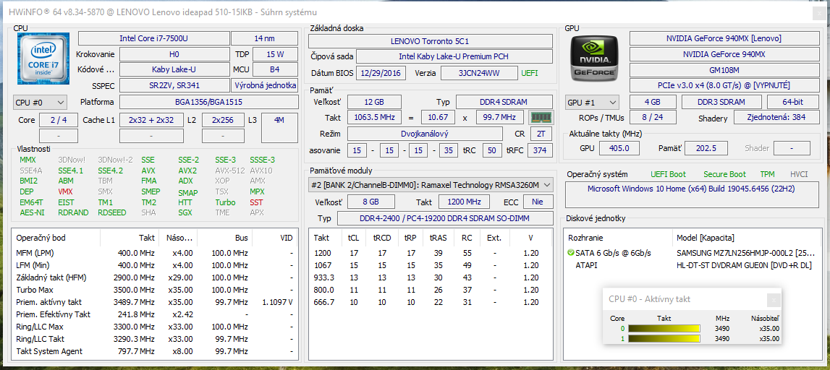Click the BGA1356/BGA1515 platform field
Image resolution: width=830 pixels, height=370 pixels.
(208, 102)
